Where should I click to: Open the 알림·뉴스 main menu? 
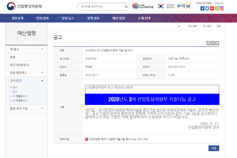[68, 18]
